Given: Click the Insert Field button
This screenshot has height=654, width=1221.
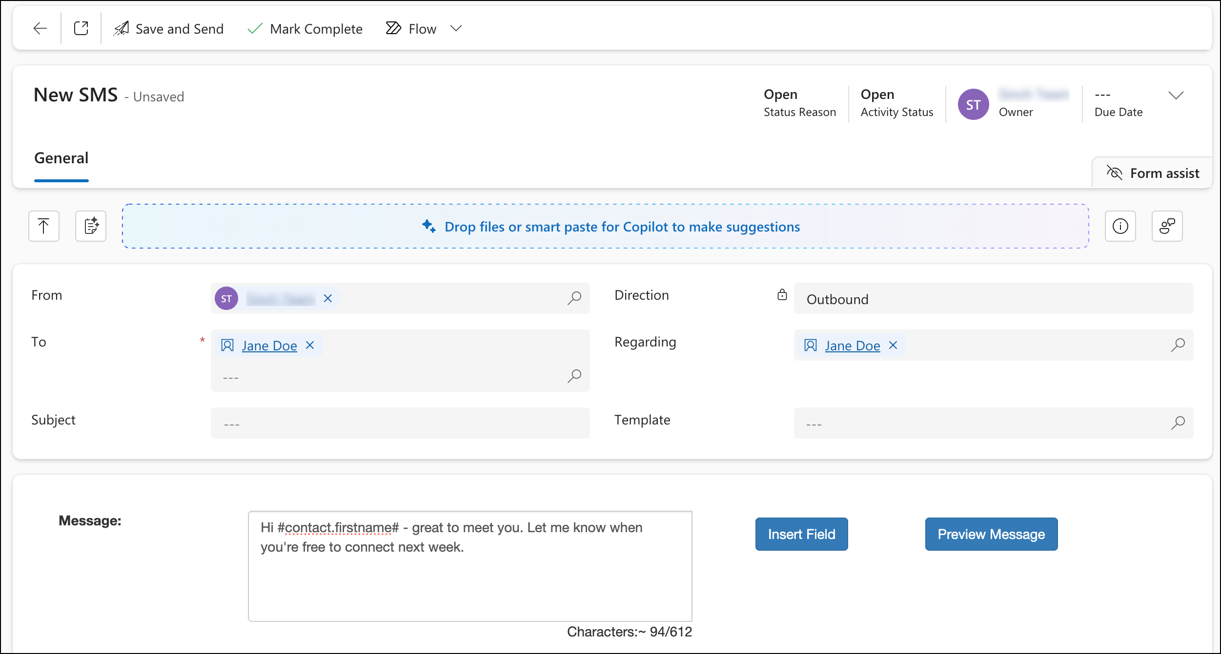Looking at the screenshot, I should (801, 534).
